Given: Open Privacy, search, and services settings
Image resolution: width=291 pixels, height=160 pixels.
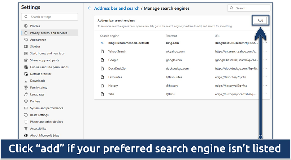Looking at the screenshot, I should [x=48, y=33].
